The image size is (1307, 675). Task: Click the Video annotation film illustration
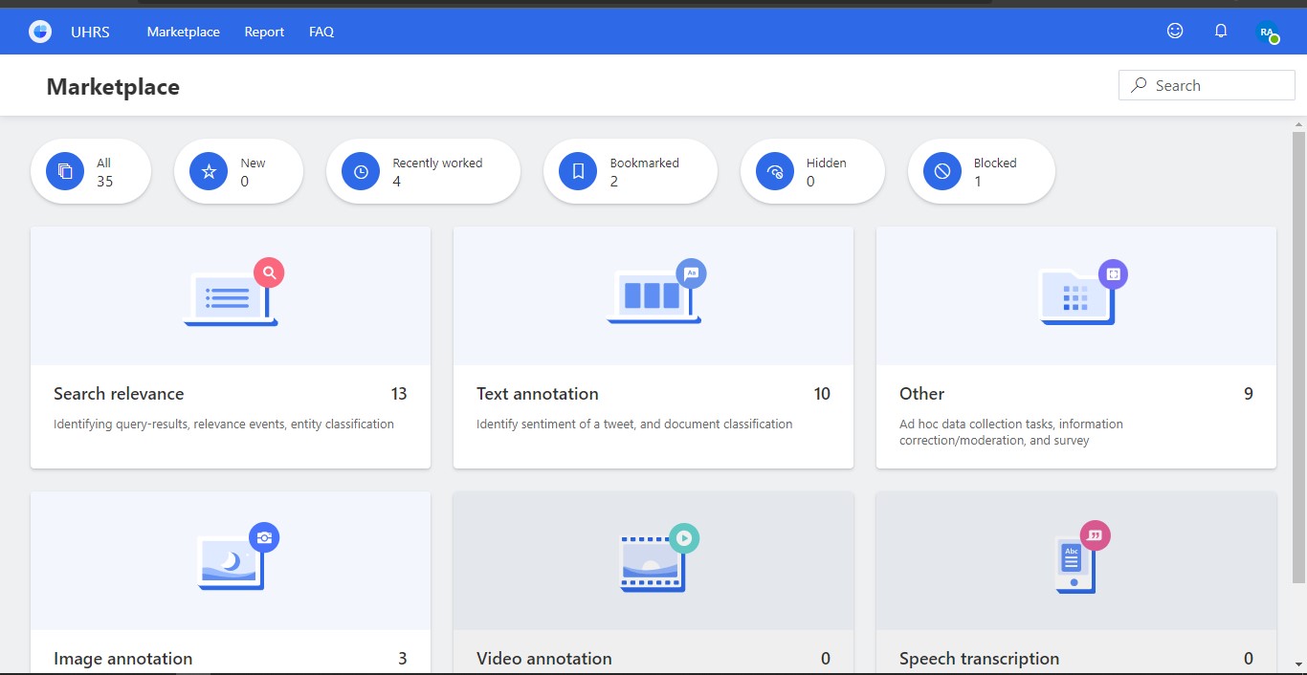pyautogui.click(x=656, y=557)
